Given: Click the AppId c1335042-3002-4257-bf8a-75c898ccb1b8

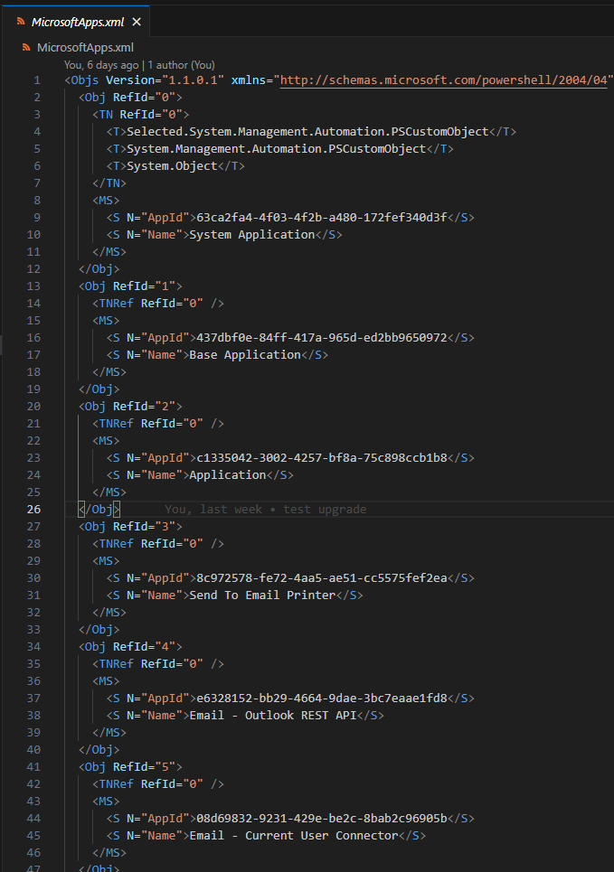Looking at the screenshot, I should point(322,458).
